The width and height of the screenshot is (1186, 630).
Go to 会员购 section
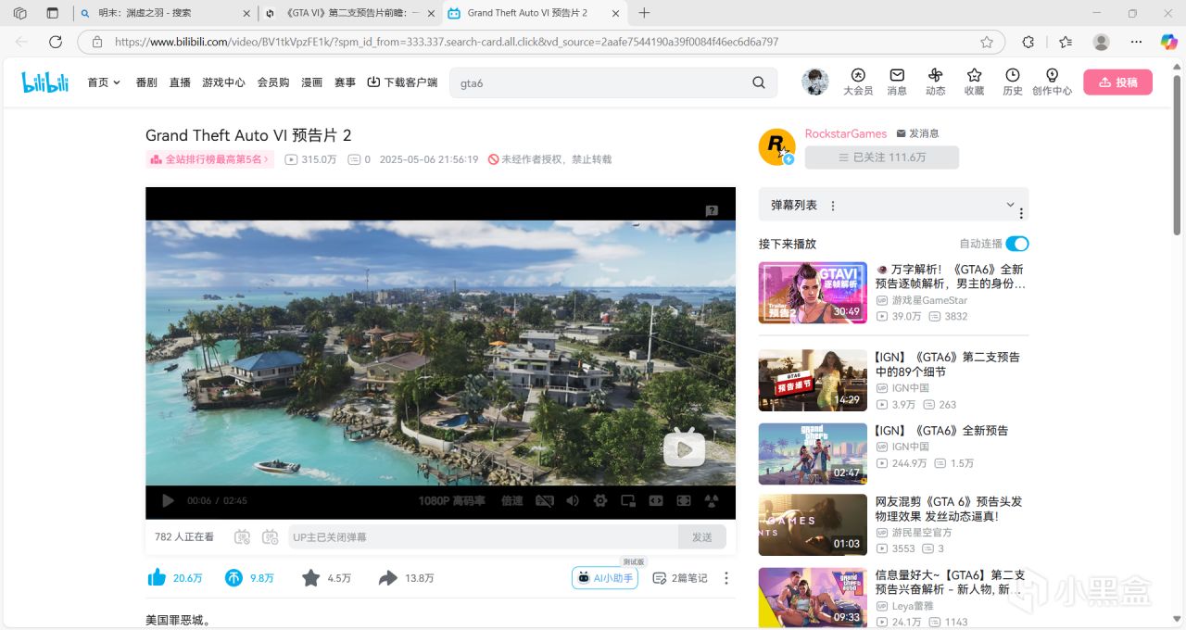click(x=273, y=82)
